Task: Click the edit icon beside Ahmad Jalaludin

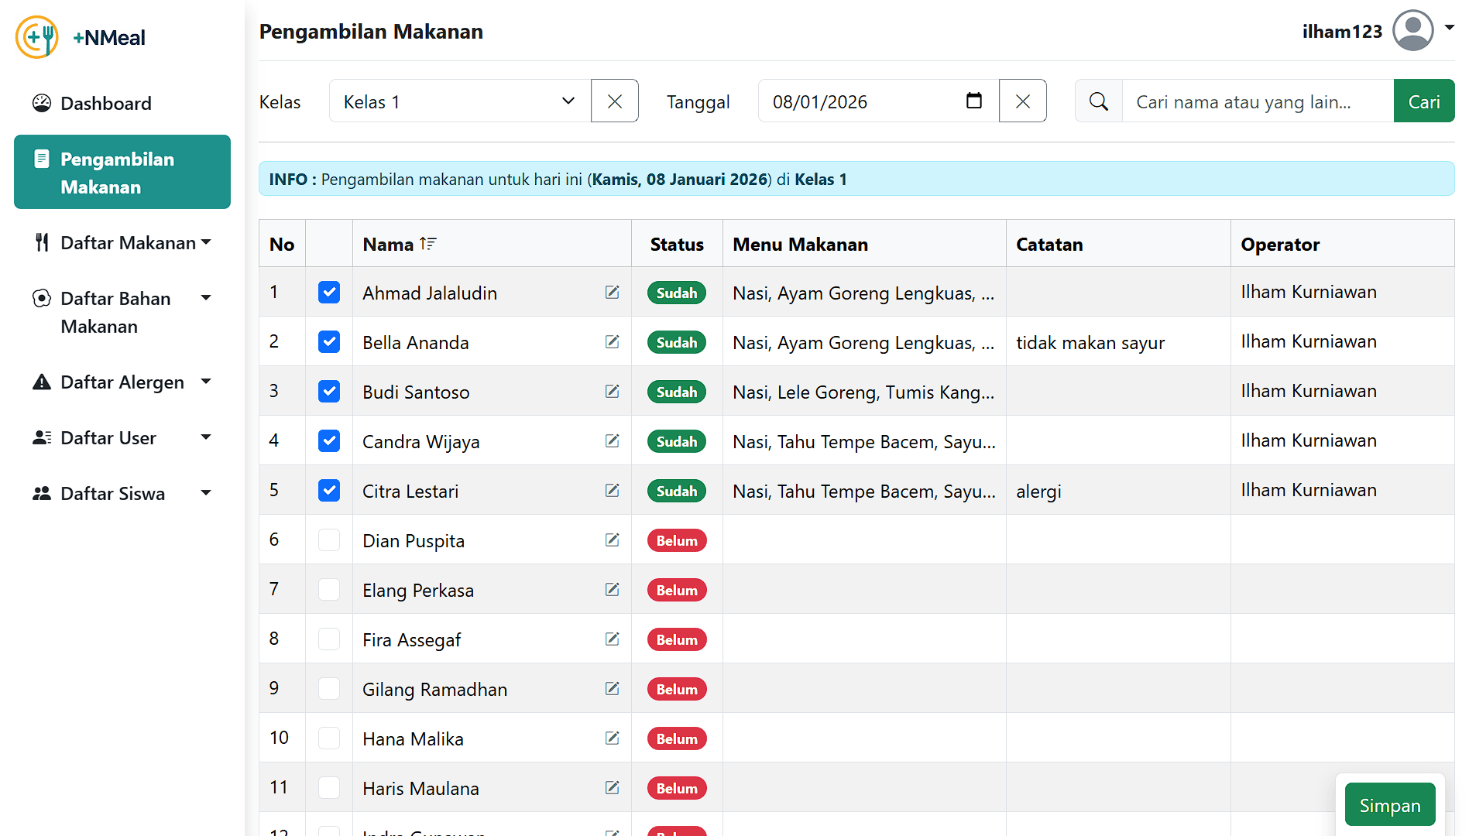Action: click(x=612, y=292)
